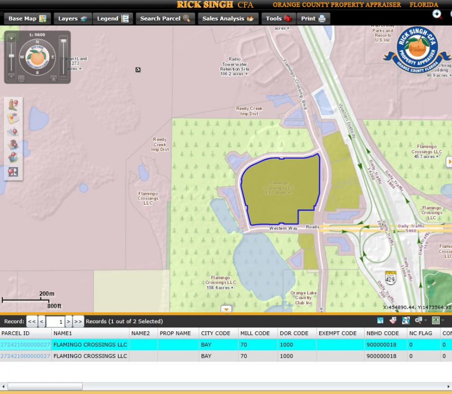This screenshot has width=452, height=394.
Task: Expand the right side panel arrow
Action: click(449, 162)
